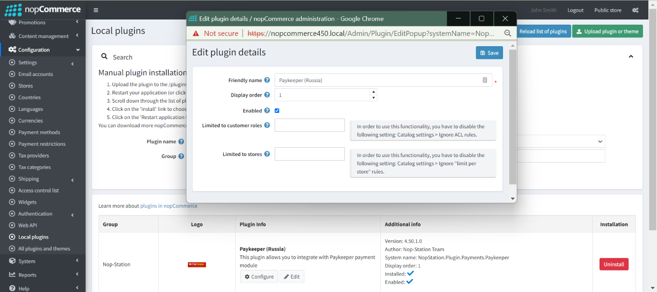This screenshot has width=657, height=292.
Task: Click the Search magnifier icon
Action: coord(104,57)
